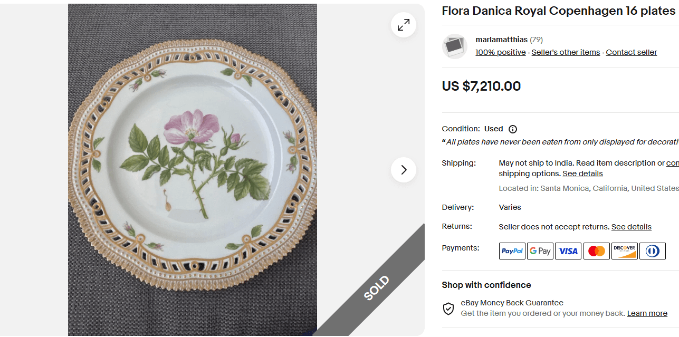The image size is (679, 337).
Task: Click the PayPal payment icon
Action: (x=512, y=251)
